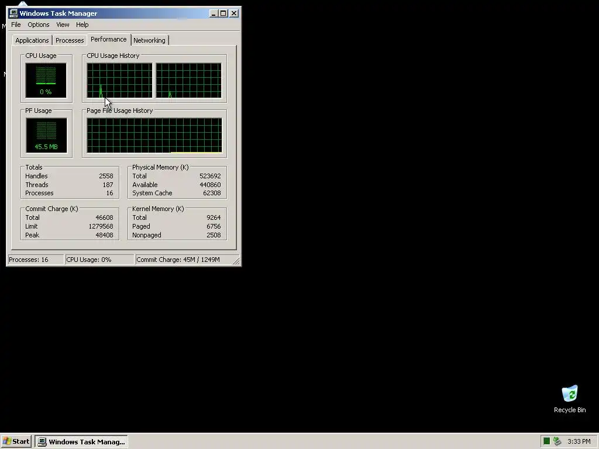Viewport: 599px width, 449px height.
Task: Click the network connection tray icon
Action: pyautogui.click(x=557, y=441)
